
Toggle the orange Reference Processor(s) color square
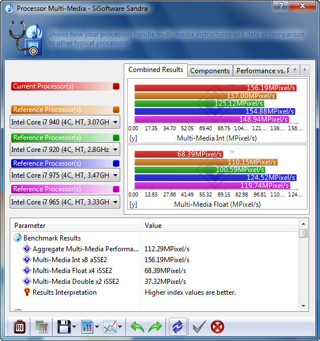[x=116, y=110]
